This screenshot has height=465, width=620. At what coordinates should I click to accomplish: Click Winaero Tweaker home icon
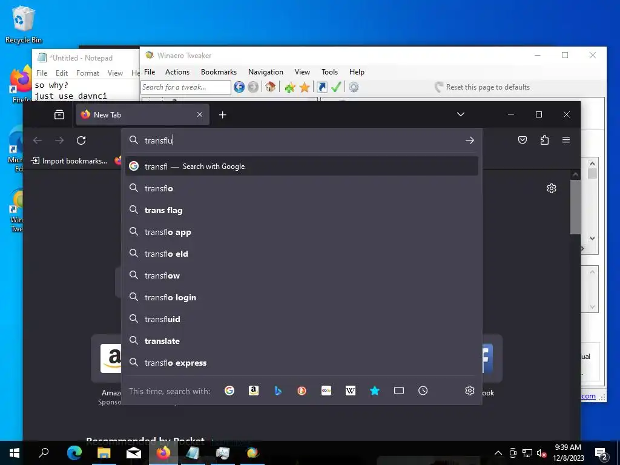[x=271, y=87]
